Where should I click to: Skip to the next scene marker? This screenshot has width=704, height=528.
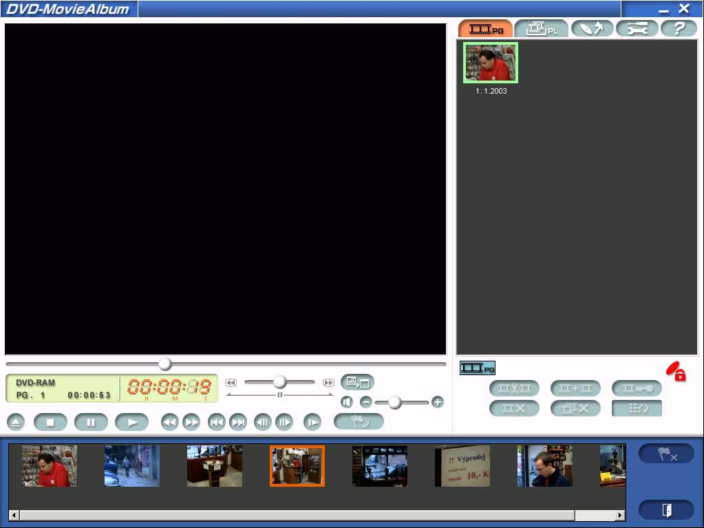pyautogui.click(x=238, y=422)
